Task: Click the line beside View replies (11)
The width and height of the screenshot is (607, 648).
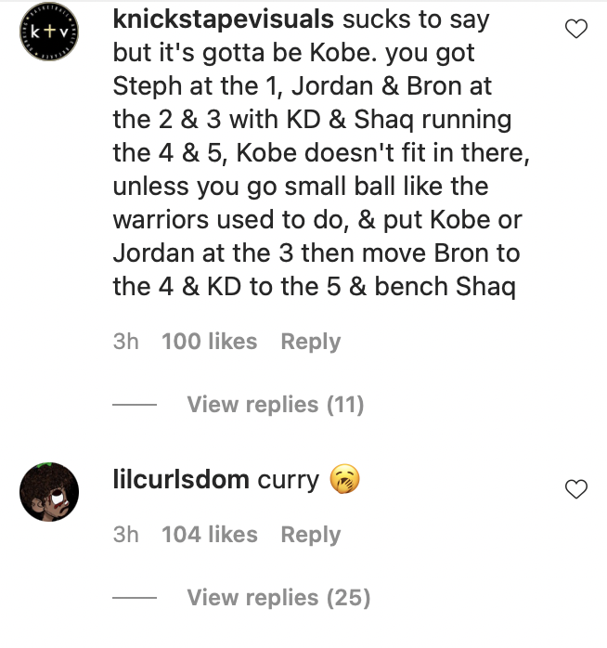Action: pyautogui.click(x=135, y=405)
